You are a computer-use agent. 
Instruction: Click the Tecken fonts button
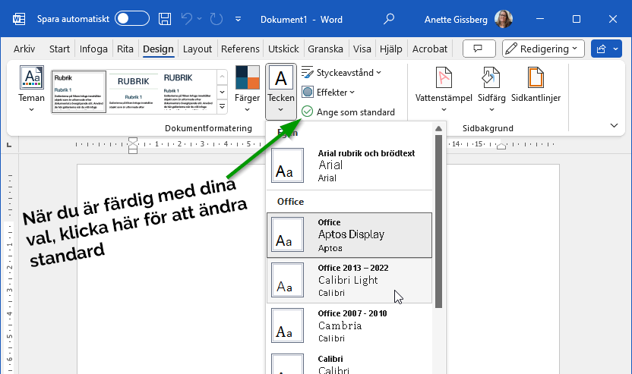[281, 90]
